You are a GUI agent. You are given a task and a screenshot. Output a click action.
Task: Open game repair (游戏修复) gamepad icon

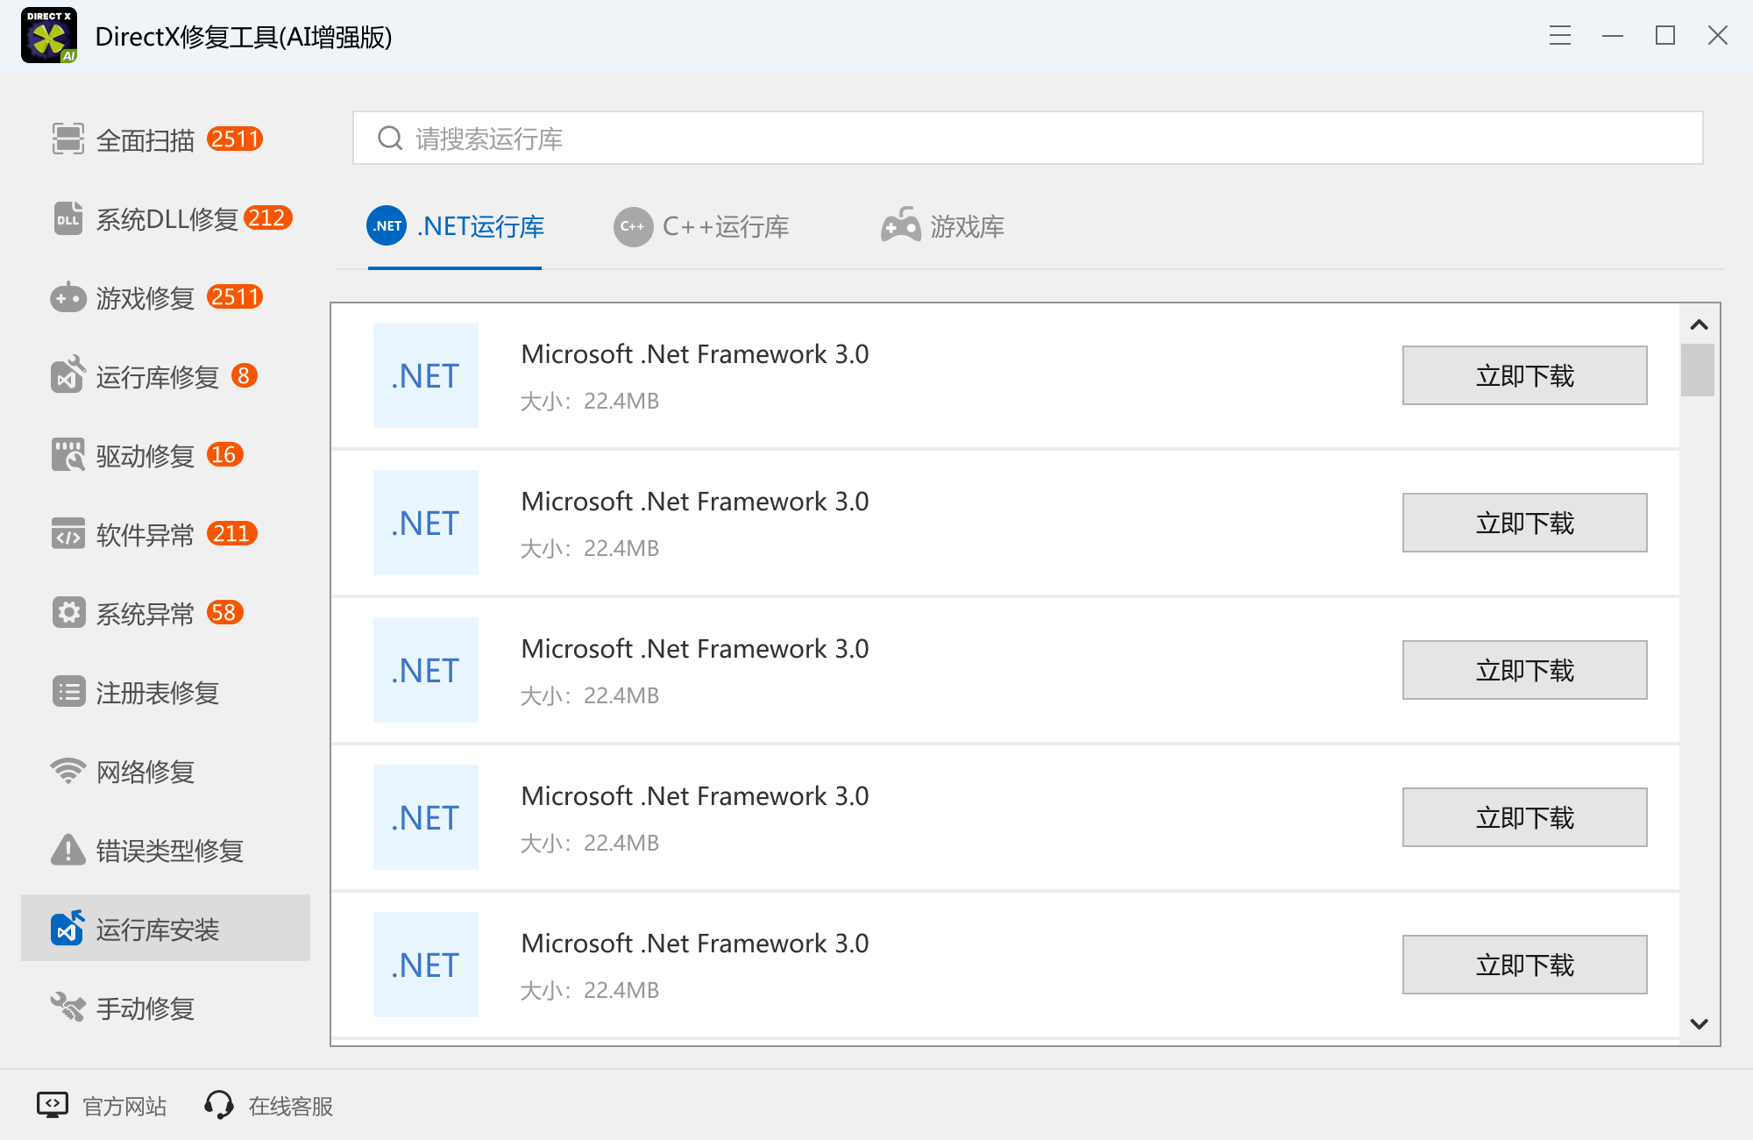click(x=67, y=298)
